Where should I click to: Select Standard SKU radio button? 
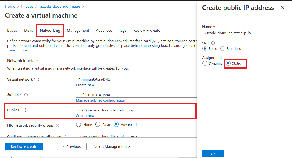point(223,49)
